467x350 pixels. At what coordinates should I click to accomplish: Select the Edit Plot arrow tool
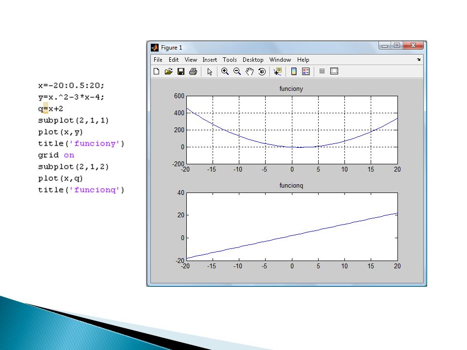point(210,72)
